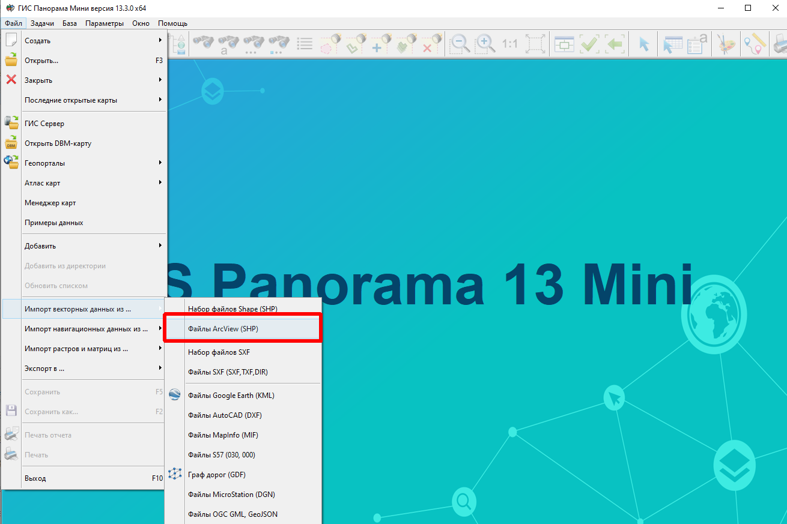
Task: Click pointer-with-table toolbar icon
Action: point(672,43)
